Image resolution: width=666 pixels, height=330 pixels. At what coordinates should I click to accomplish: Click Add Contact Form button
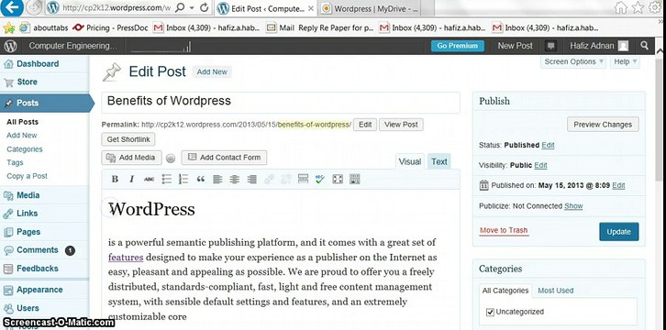(x=224, y=158)
